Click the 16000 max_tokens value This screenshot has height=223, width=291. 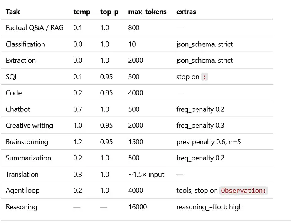pyautogui.click(x=138, y=207)
